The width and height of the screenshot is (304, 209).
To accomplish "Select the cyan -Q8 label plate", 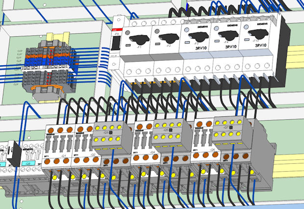I will pyautogui.click(x=27, y=163).
